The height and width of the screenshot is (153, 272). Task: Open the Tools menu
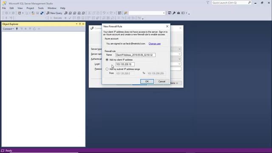click(x=41, y=8)
